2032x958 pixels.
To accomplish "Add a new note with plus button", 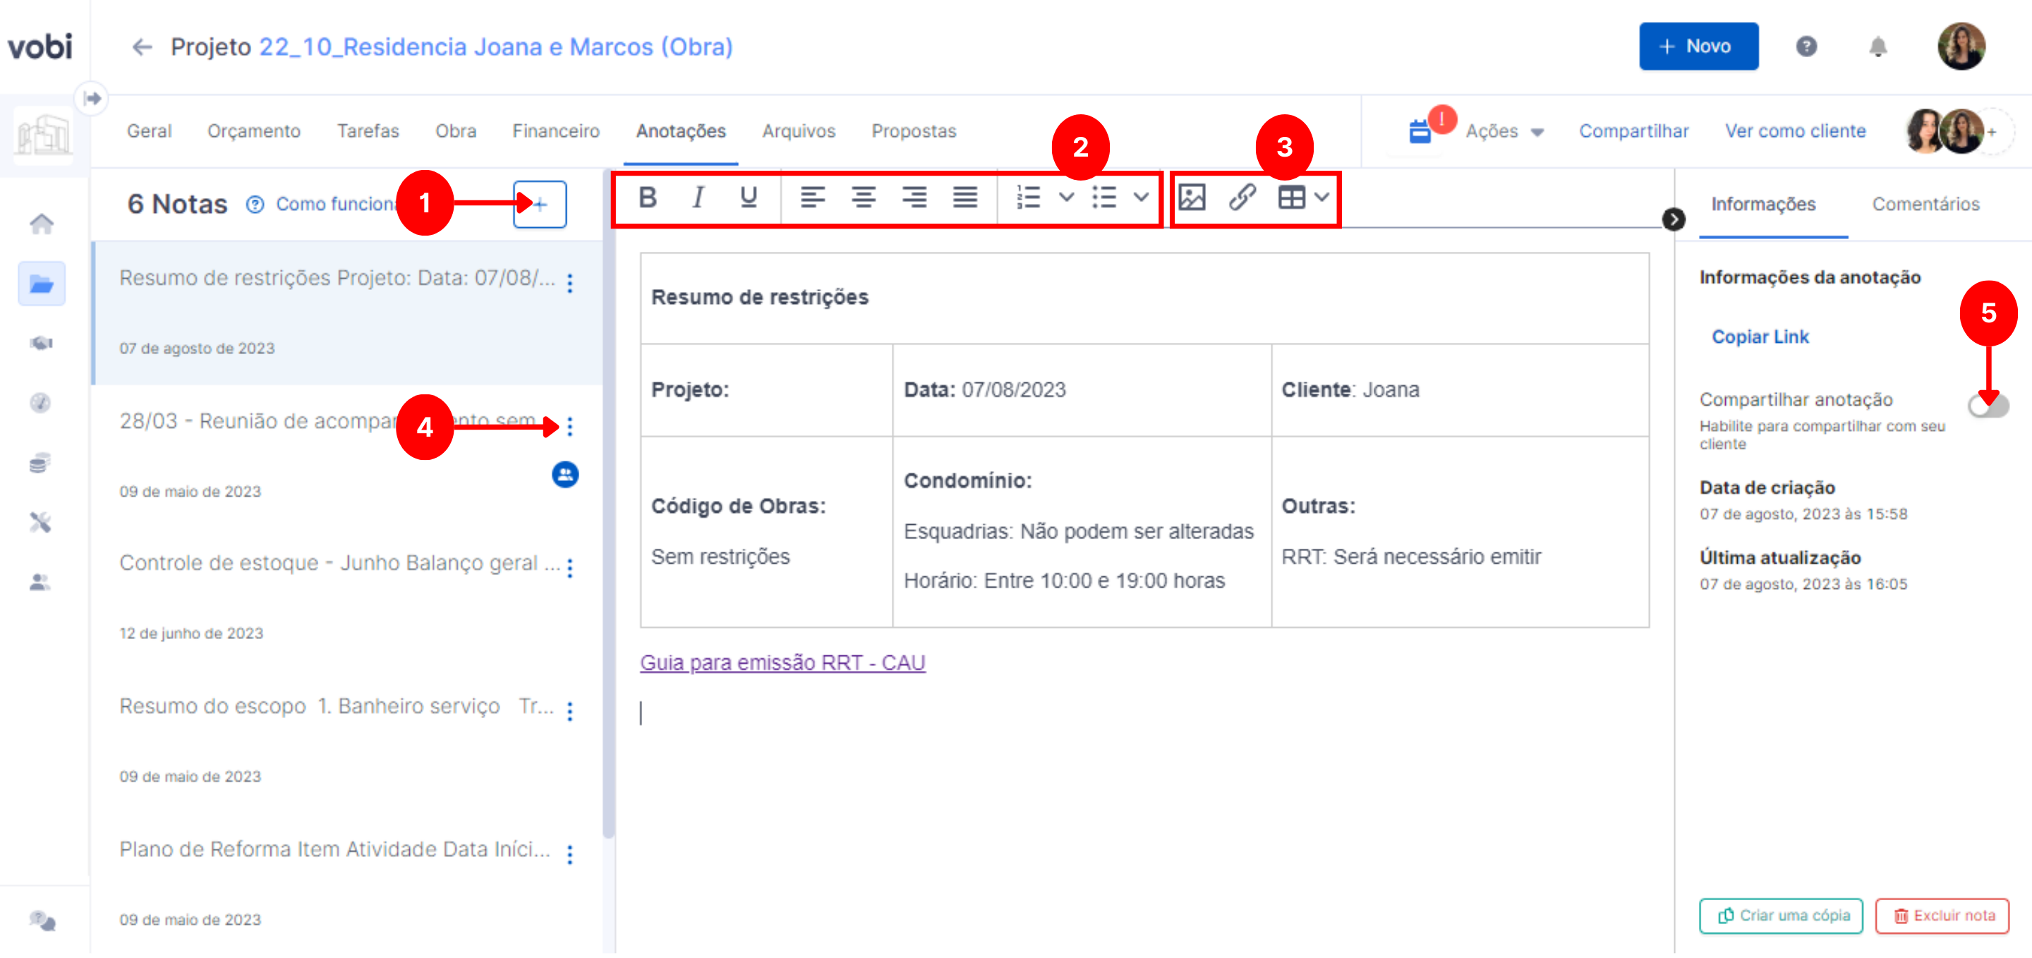I will point(540,205).
